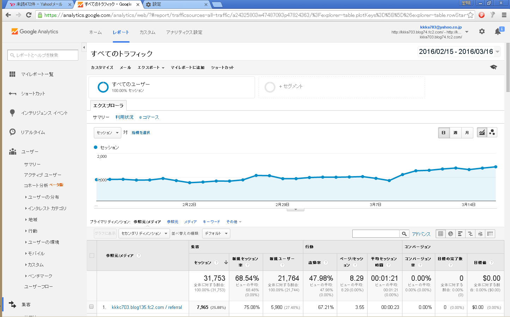Select the performance bar view icon

point(460,234)
